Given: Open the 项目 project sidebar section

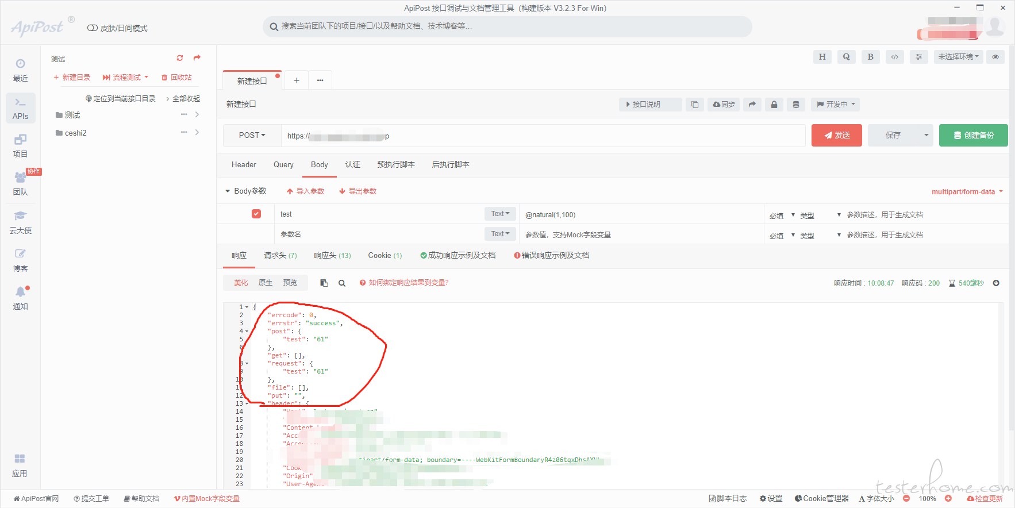Looking at the screenshot, I should tap(20, 146).
